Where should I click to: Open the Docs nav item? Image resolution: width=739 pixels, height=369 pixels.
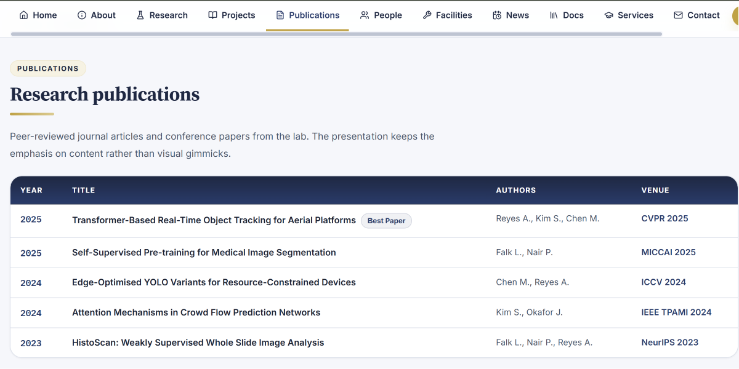(567, 15)
